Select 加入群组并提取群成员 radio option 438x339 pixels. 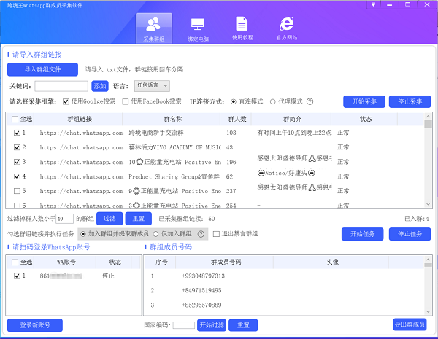[82, 234]
